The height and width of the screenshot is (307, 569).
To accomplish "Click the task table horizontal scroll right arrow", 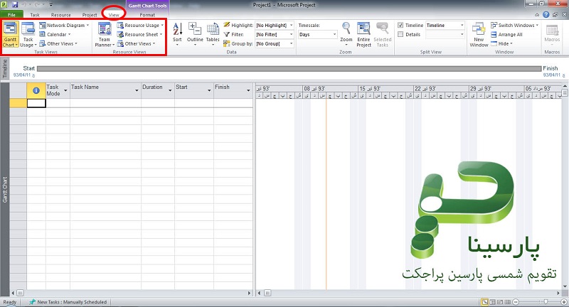I will point(250,293).
